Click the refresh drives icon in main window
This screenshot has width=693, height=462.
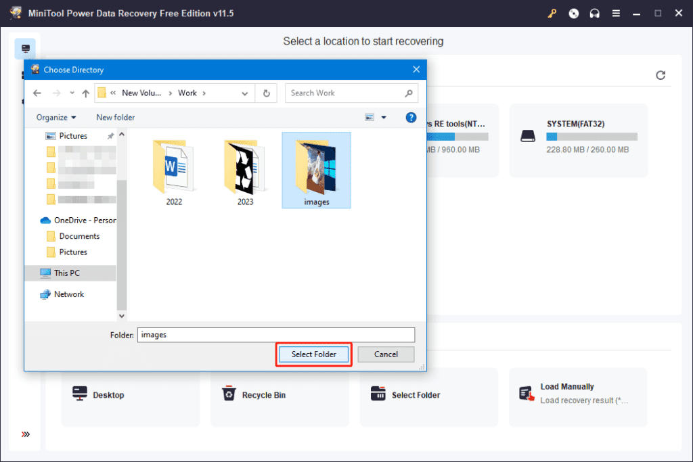661,75
